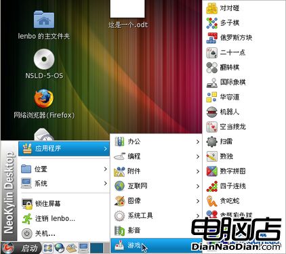The image size is (286, 254).
Task: Click the 俄罗斯方块 Tetris icon
Action: [212, 38]
